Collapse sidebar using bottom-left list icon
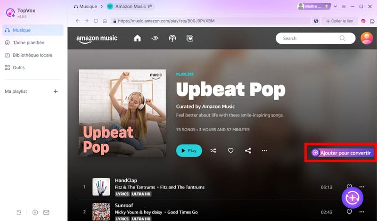 pyautogui.click(x=19, y=213)
